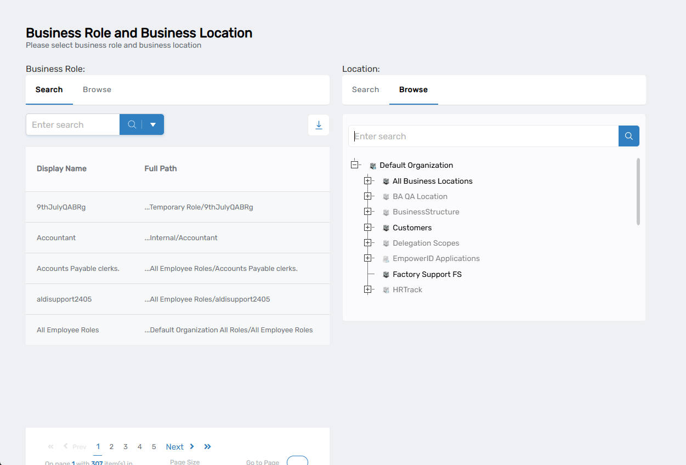Select the Accountant business role
The height and width of the screenshot is (465, 686).
pyautogui.click(x=56, y=237)
